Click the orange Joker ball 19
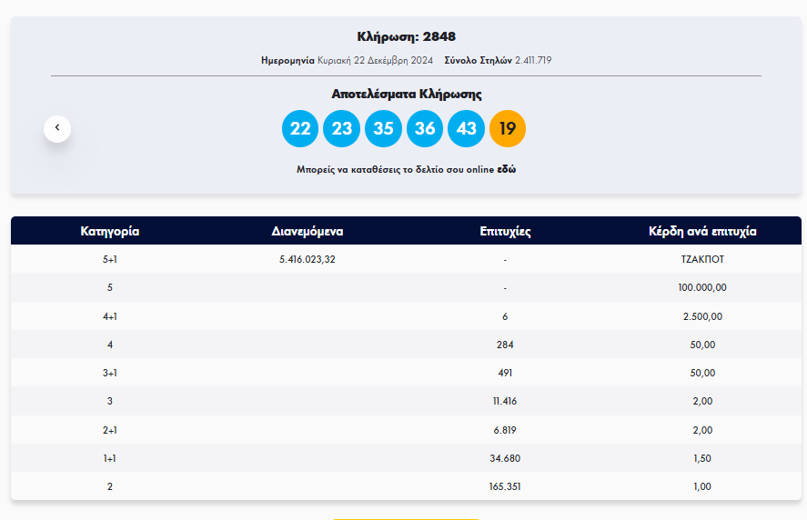The image size is (807, 520). click(508, 128)
